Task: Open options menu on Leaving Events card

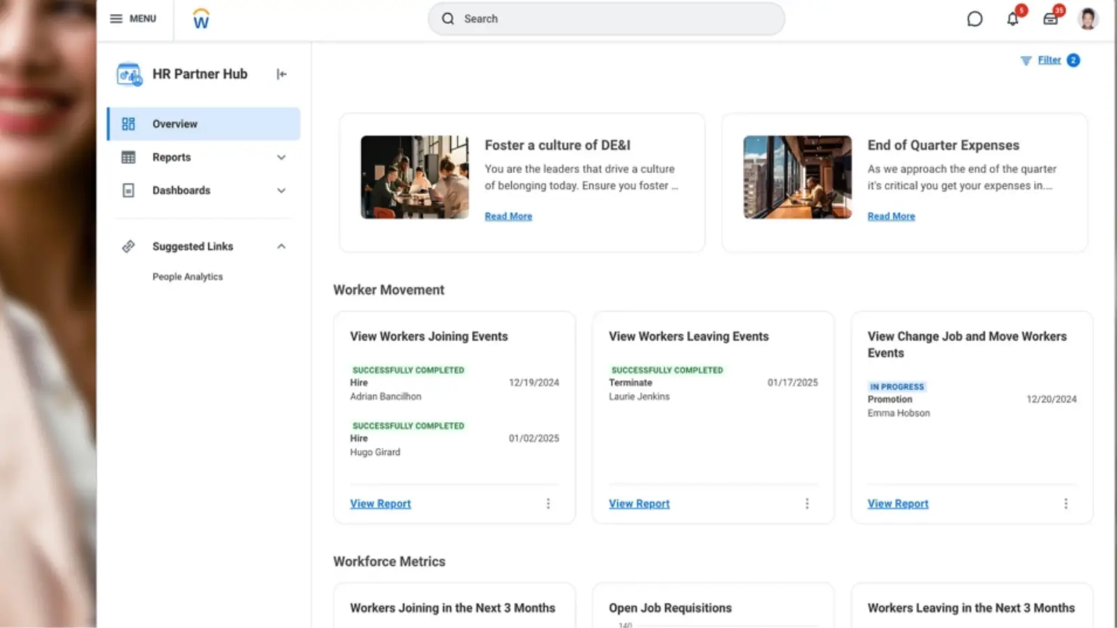Action: pos(807,504)
